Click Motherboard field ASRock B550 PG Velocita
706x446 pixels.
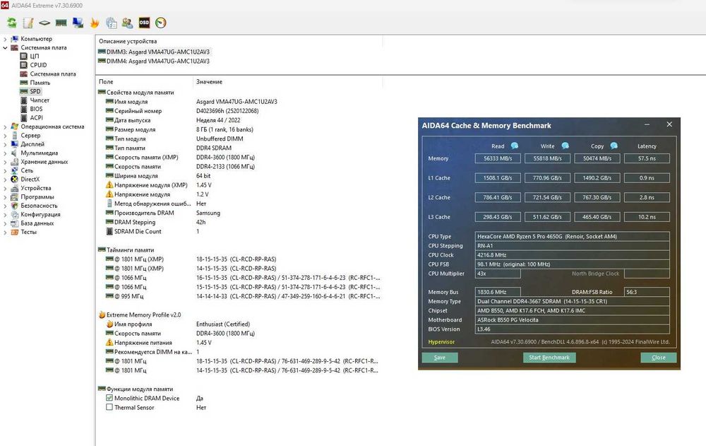(x=573, y=319)
